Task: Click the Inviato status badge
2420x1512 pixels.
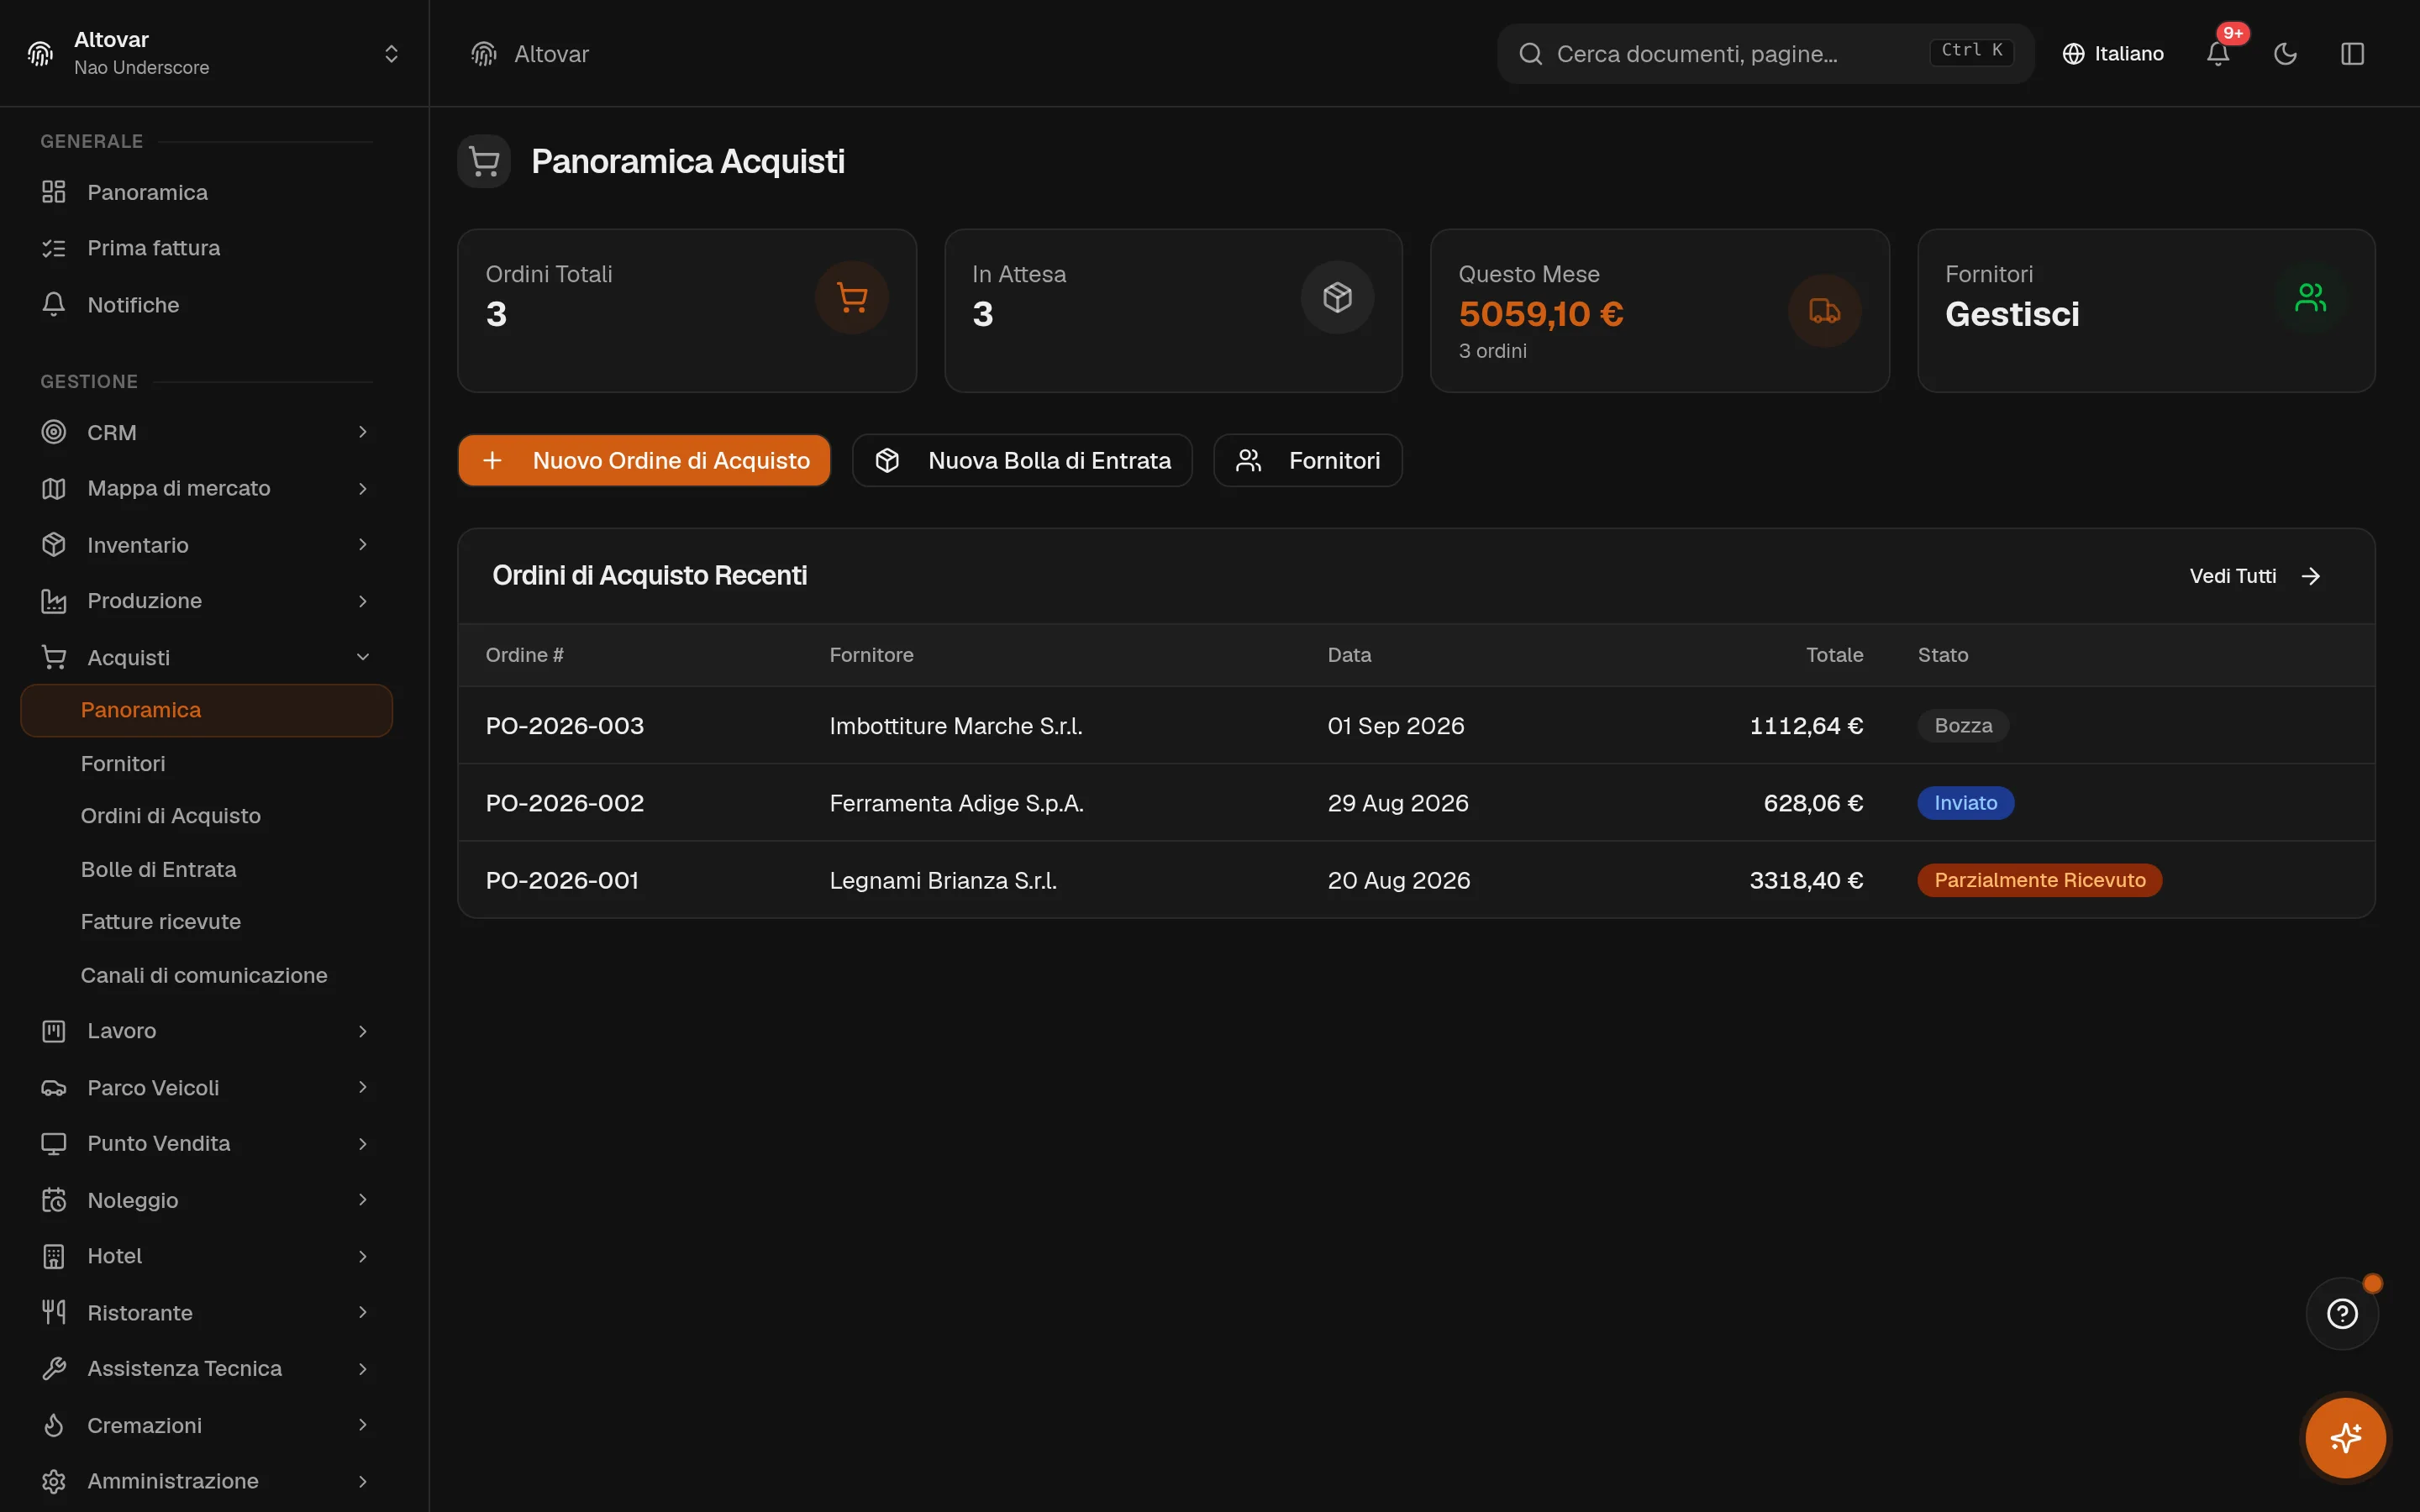Action: tap(1965, 803)
